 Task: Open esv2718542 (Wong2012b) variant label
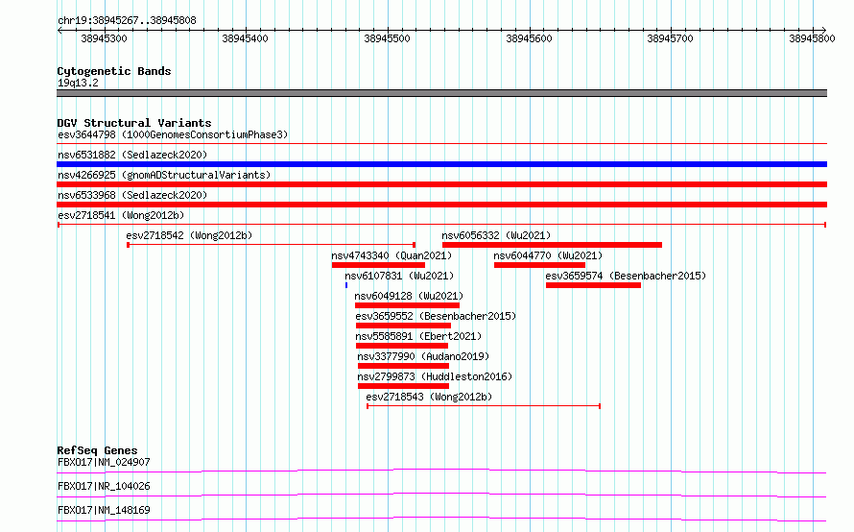click(189, 235)
